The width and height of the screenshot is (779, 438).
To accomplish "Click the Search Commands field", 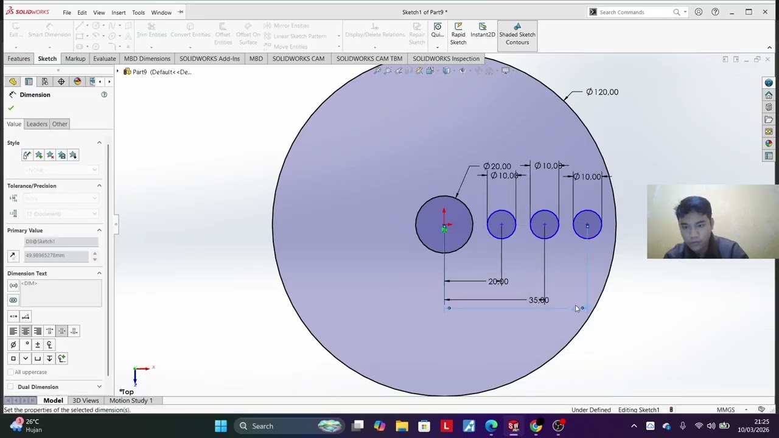I will coord(635,12).
